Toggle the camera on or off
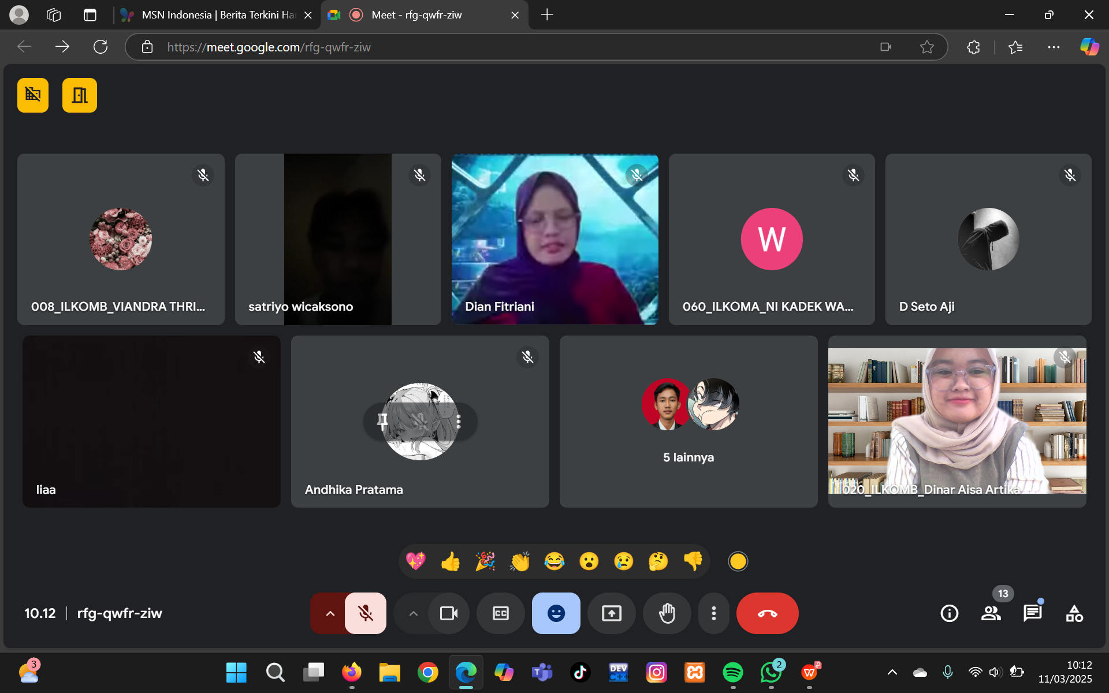The height and width of the screenshot is (693, 1109). coord(449,613)
